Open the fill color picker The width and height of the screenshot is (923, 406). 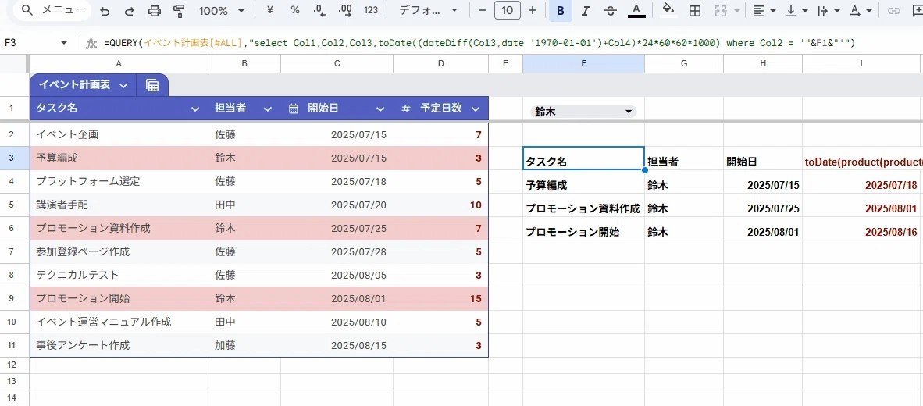pyautogui.click(x=668, y=11)
